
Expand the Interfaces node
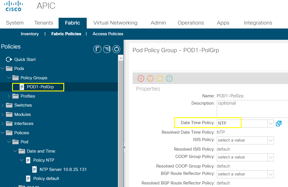click(2, 124)
